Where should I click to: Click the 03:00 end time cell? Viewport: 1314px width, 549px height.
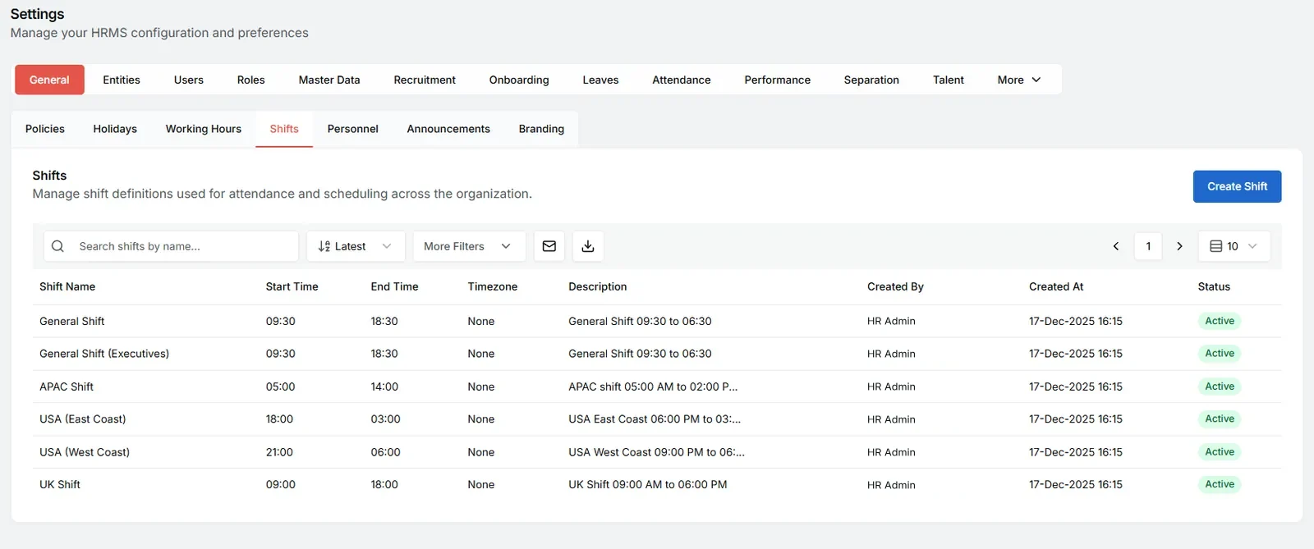click(x=385, y=419)
